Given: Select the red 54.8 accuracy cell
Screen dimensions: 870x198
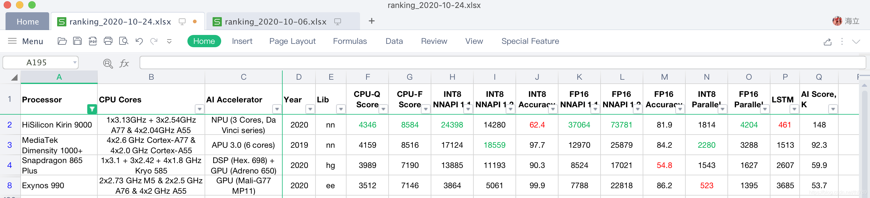Looking at the screenshot, I should [x=664, y=165].
